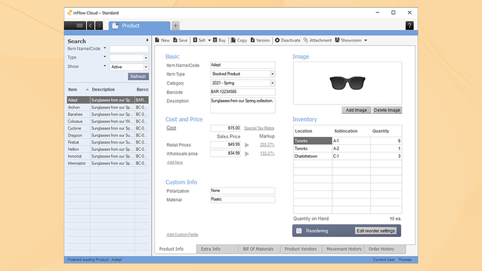Expand the Showroom toolbar dropdown
Image resolution: width=482 pixels, height=271 pixels.
pyautogui.click(x=366, y=40)
